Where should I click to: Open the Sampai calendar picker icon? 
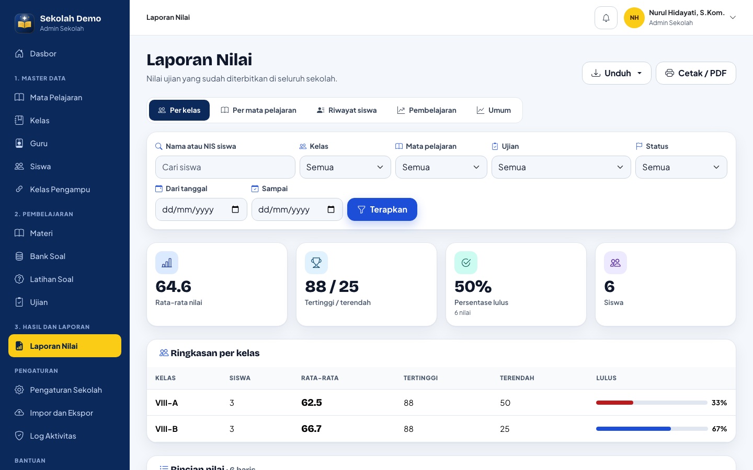tap(331, 209)
